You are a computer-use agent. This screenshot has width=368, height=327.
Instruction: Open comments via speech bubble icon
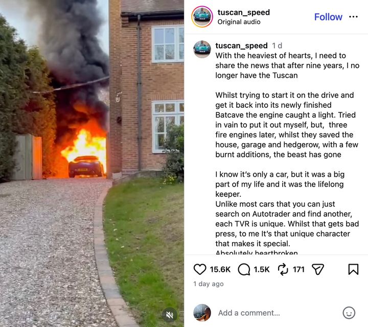(244, 269)
